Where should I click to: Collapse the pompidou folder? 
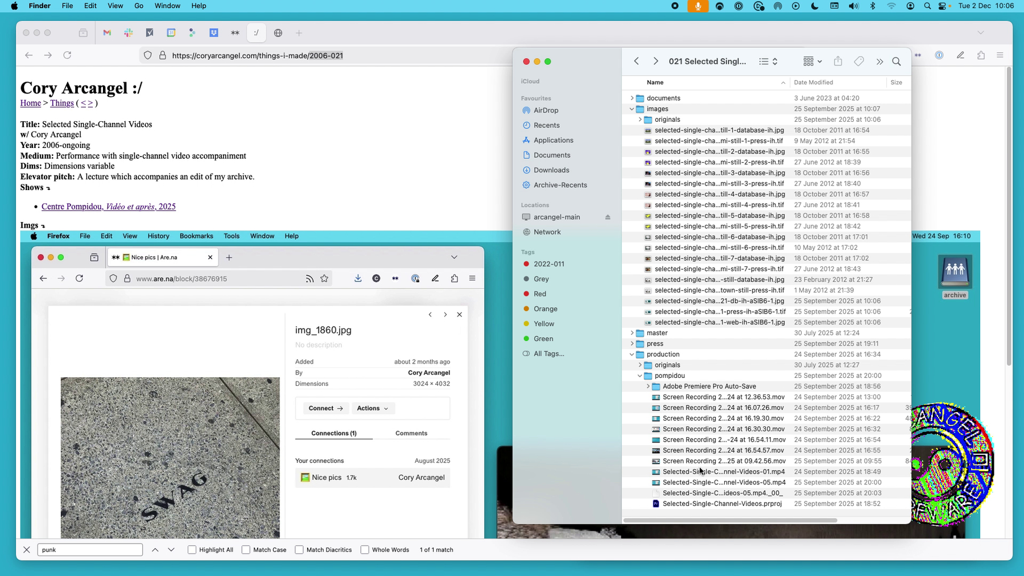[640, 376]
